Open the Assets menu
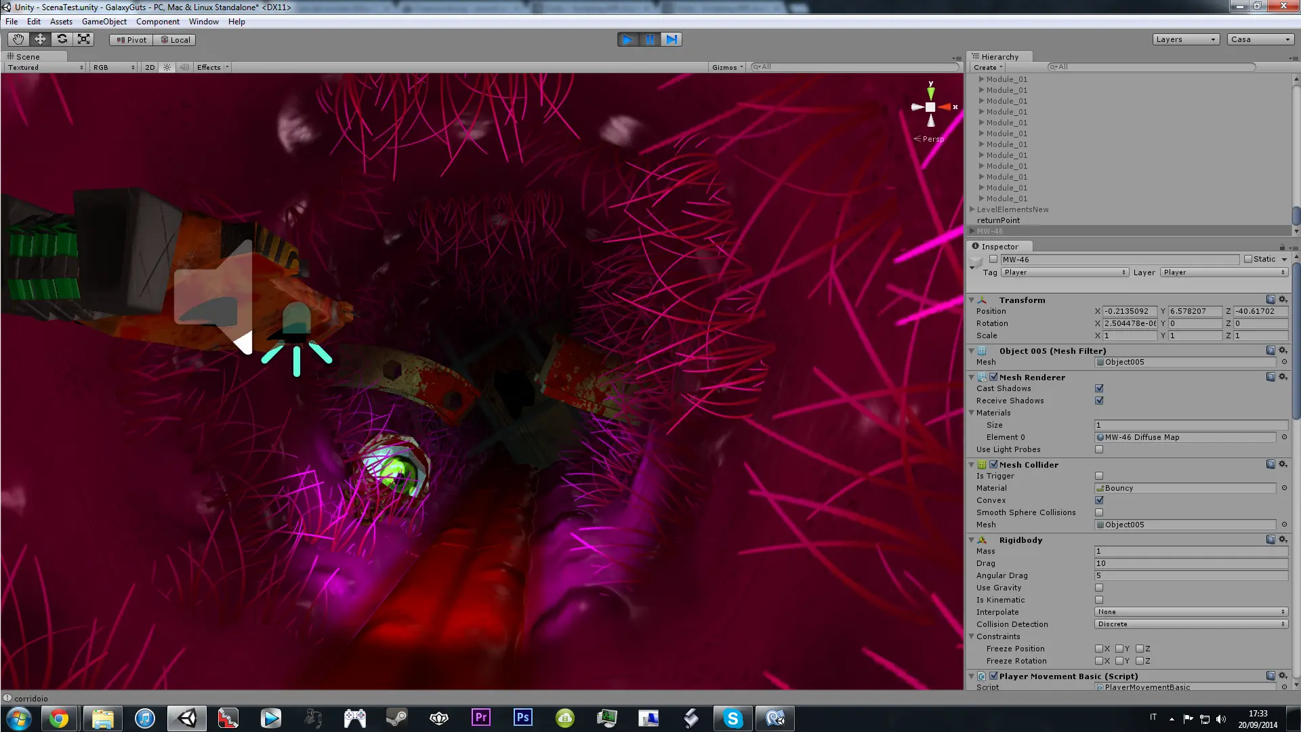 (61, 22)
